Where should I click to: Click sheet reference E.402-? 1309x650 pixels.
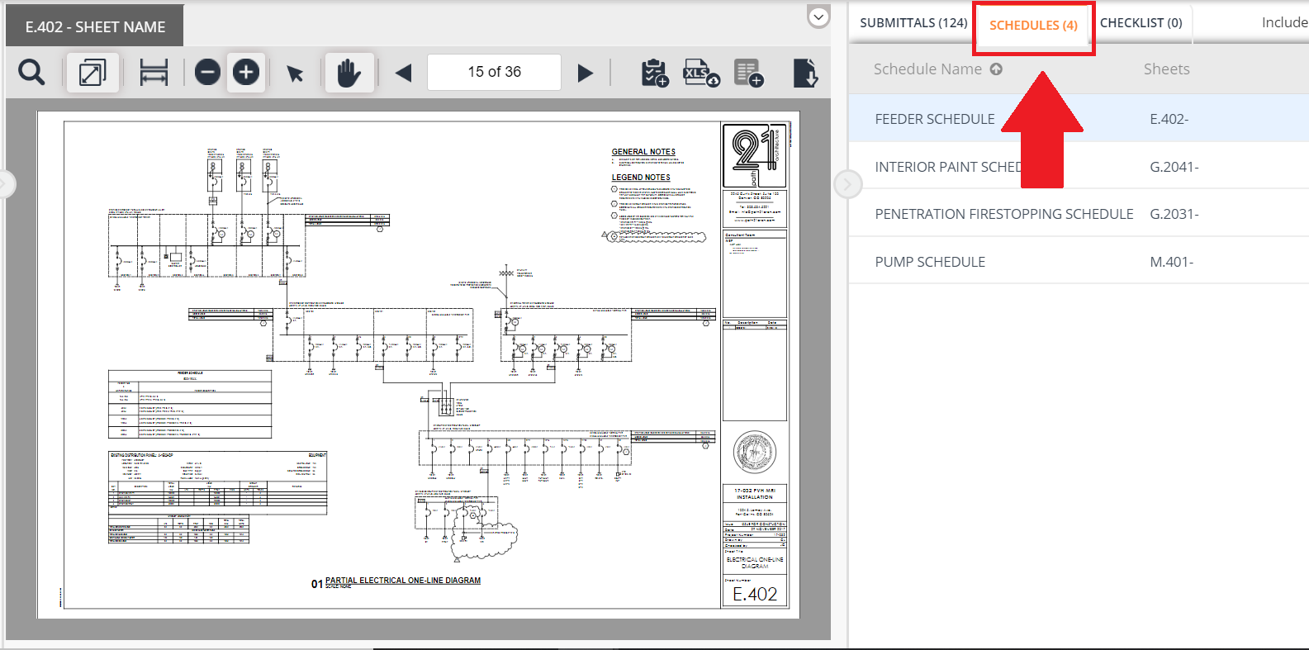[1169, 119]
